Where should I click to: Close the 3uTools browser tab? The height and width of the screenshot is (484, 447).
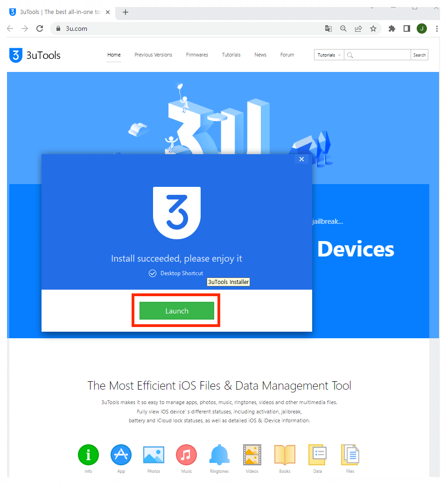[108, 12]
